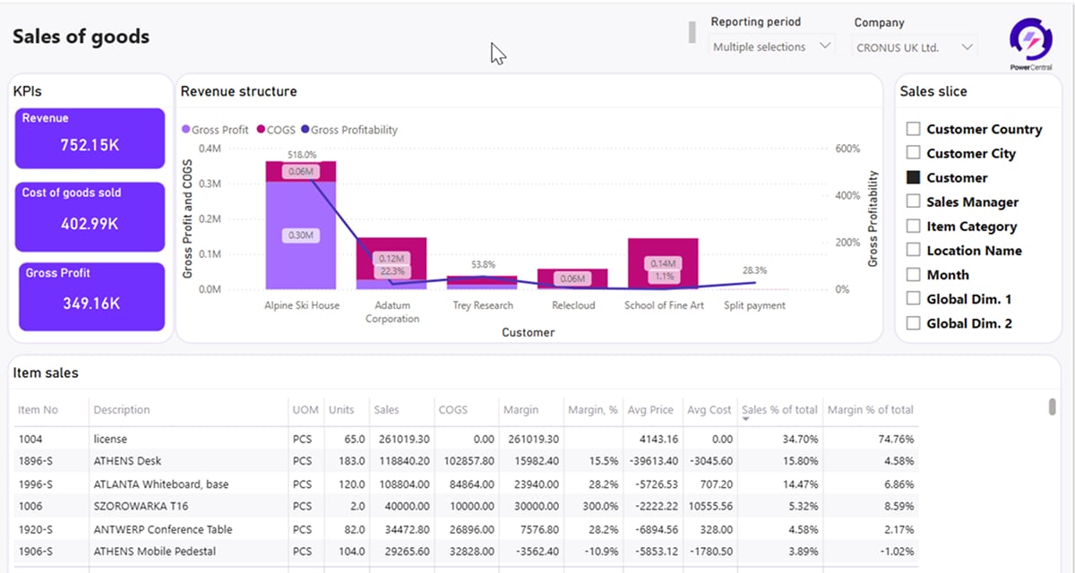Select the School of Fine Art bar

coord(663,263)
